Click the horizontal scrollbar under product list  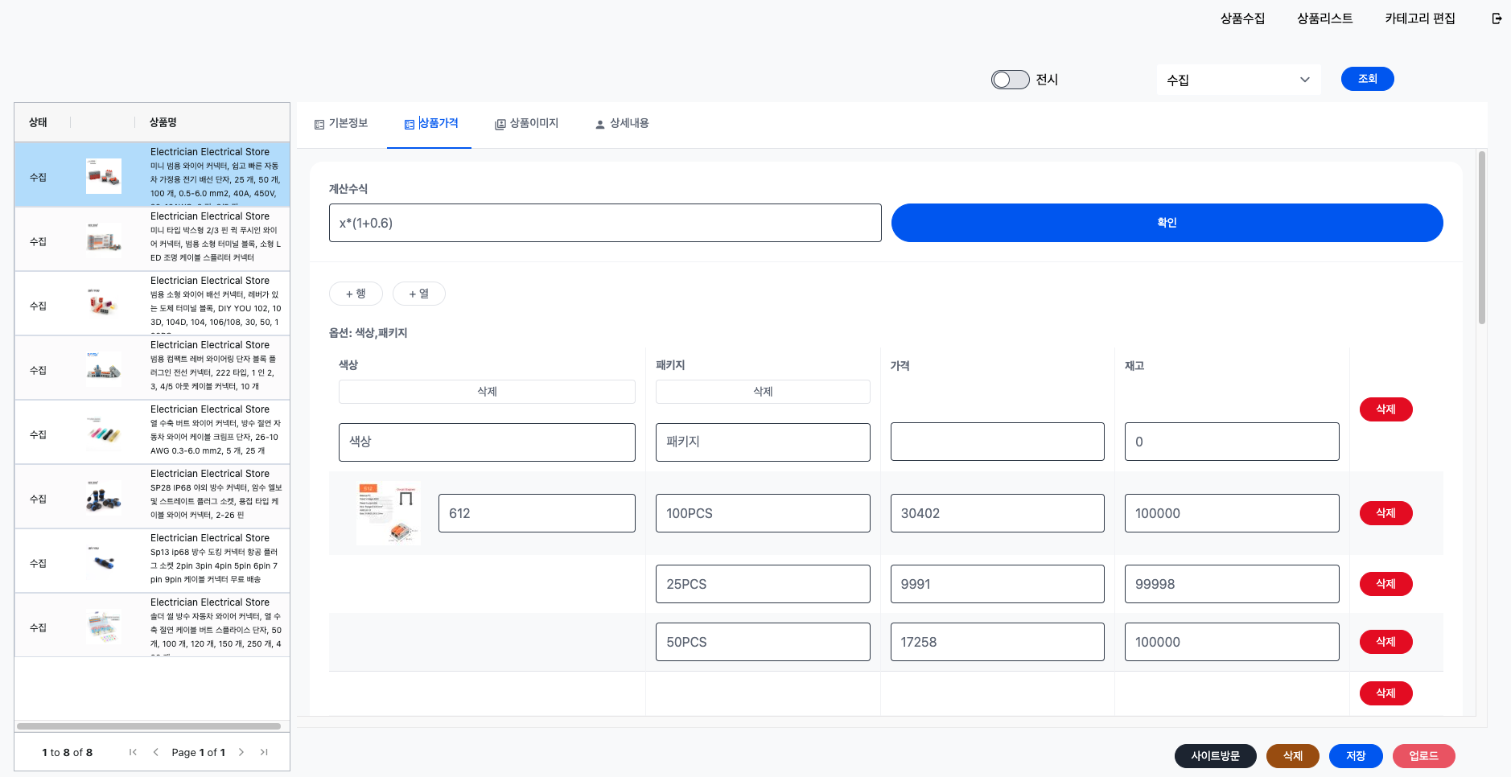pyautogui.click(x=149, y=726)
